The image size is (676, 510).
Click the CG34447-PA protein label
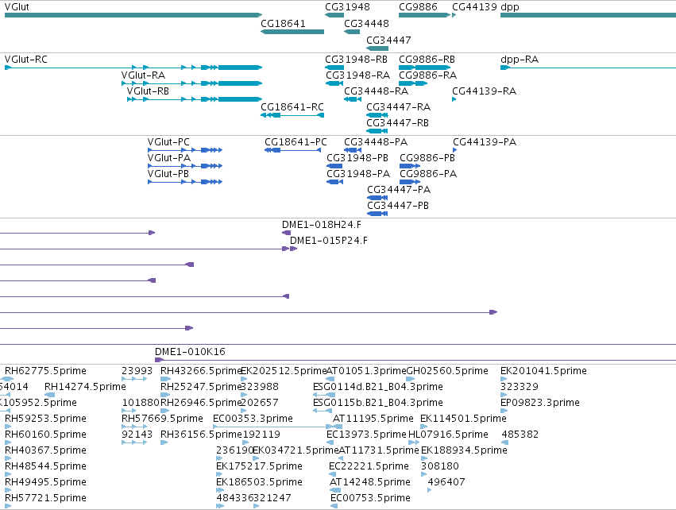(x=399, y=190)
